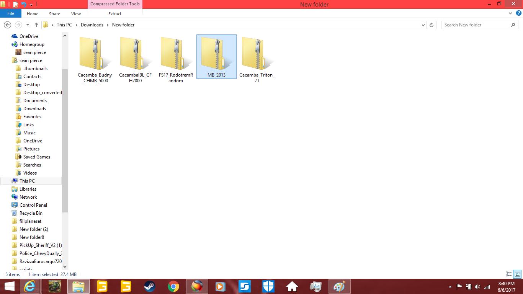This screenshot has width=523, height=294.
Task: Open the address bar history dropdown
Action: coord(423,25)
